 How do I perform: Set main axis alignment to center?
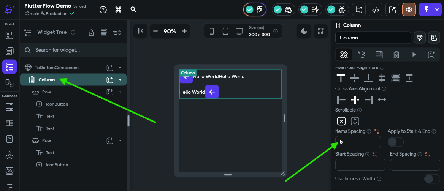coord(355,77)
